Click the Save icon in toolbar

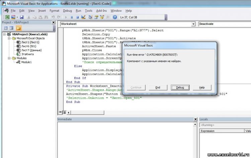(22, 17)
